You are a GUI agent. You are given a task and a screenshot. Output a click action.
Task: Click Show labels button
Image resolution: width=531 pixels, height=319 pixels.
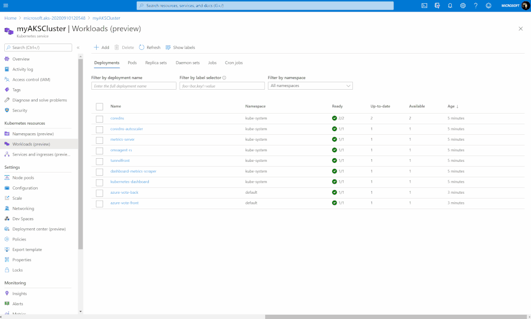coord(180,47)
